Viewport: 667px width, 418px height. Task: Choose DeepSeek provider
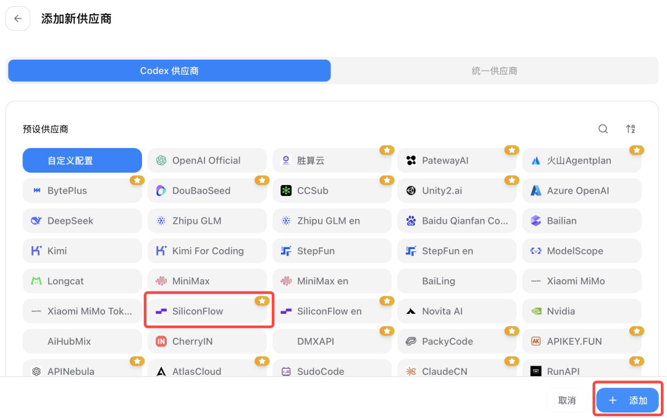click(82, 221)
